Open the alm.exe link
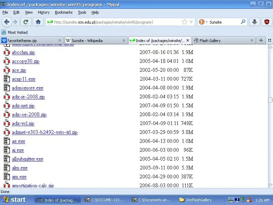This screenshot has width=273, height=205. (20, 168)
